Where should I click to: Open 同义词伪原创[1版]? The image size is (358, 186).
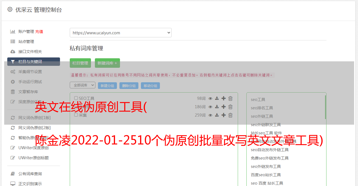(35, 118)
